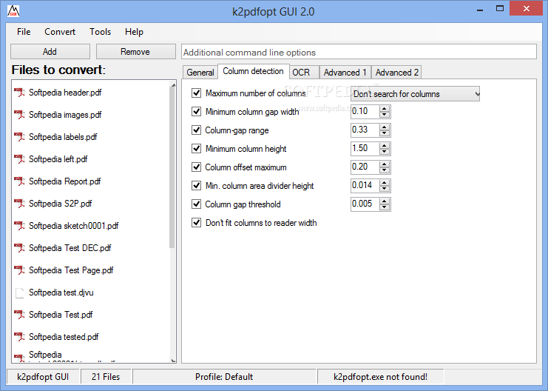The width and height of the screenshot is (548, 391).
Task: Switch to the Advanced 2 tab
Action: [x=396, y=73]
